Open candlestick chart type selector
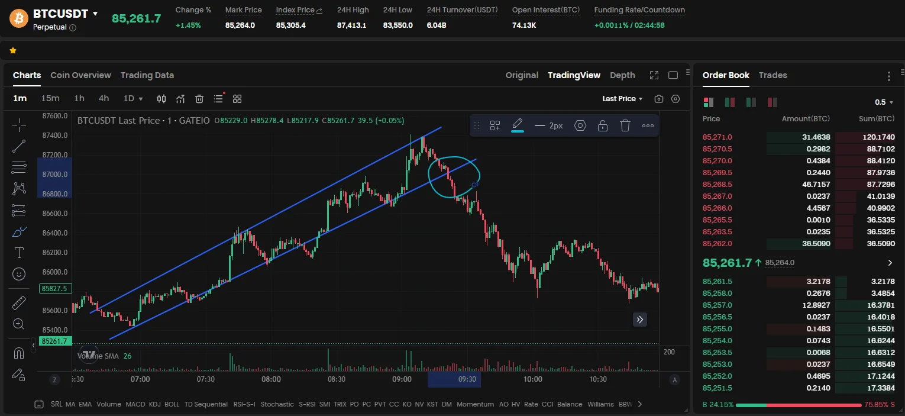Image resolution: width=905 pixels, height=416 pixels. (161, 99)
